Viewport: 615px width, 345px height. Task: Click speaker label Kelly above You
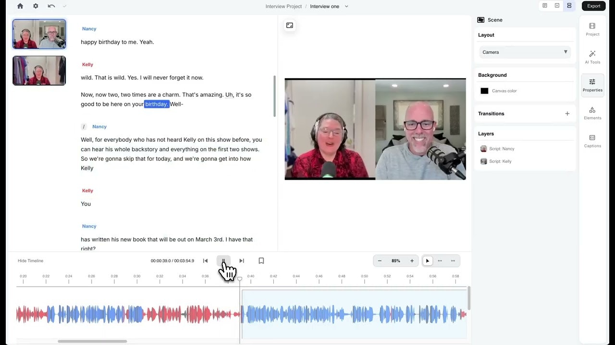click(87, 190)
